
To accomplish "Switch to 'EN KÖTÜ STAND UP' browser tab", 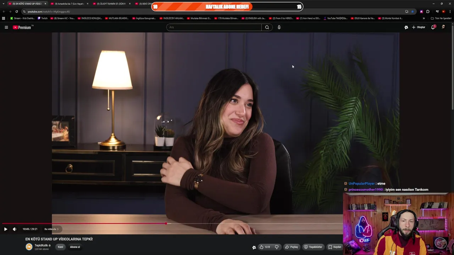I will (27, 4).
